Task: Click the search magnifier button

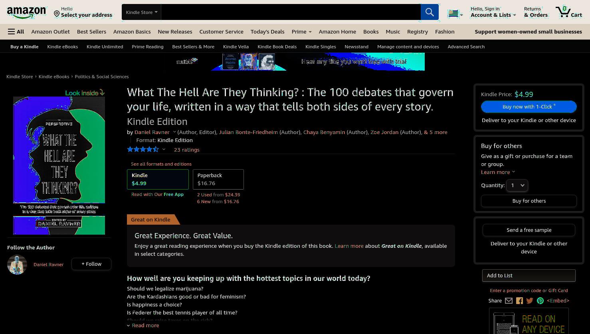Action: tap(430, 12)
